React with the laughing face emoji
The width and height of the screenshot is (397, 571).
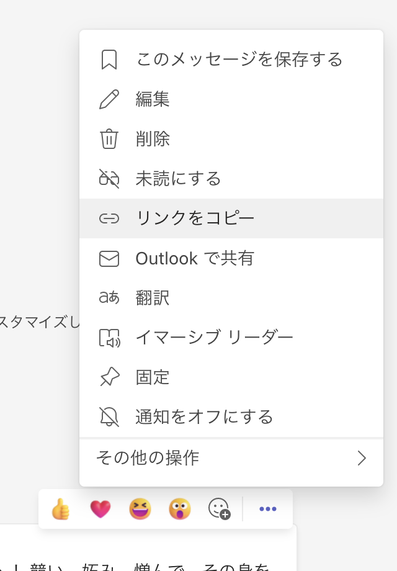point(140,509)
